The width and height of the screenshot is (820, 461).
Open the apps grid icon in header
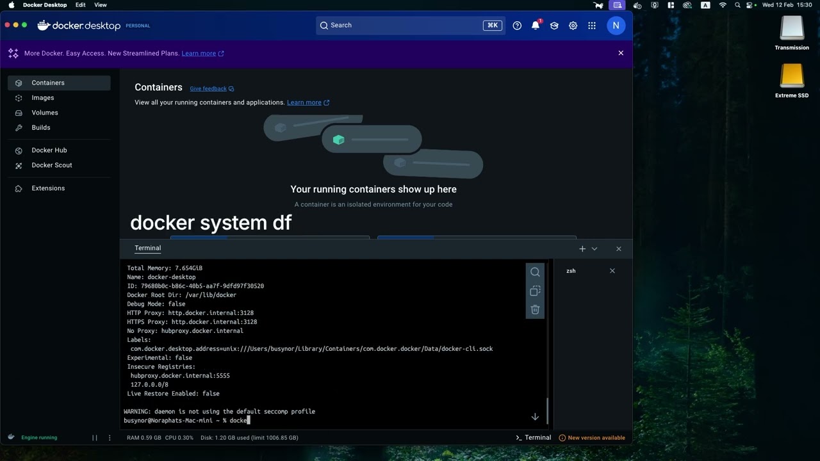pos(591,26)
